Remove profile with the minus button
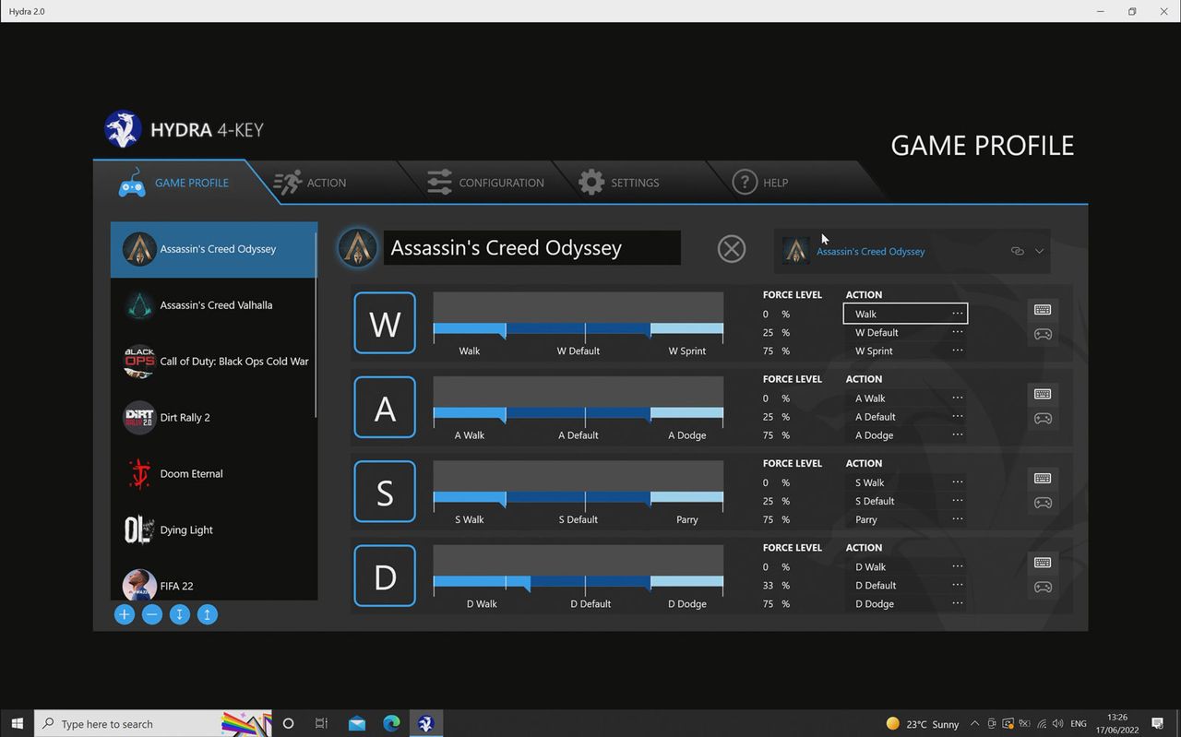The width and height of the screenshot is (1181, 737). point(152,614)
